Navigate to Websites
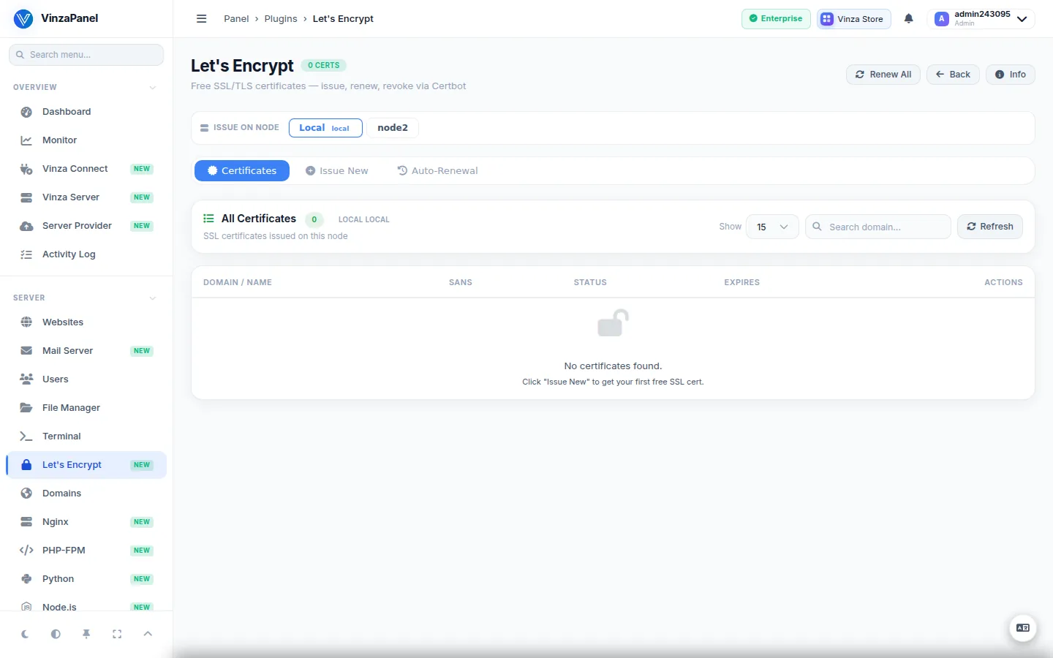This screenshot has width=1053, height=658. (x=86, y=322)
